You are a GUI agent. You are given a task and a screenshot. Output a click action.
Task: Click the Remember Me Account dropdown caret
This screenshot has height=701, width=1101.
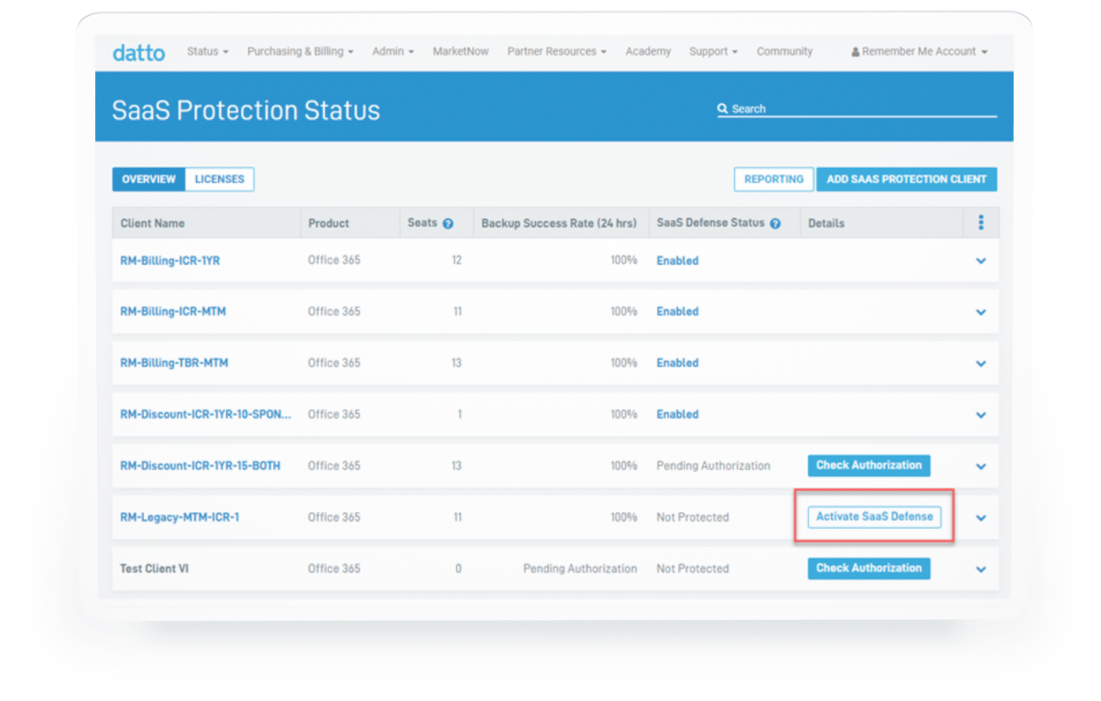coord(983,51)
